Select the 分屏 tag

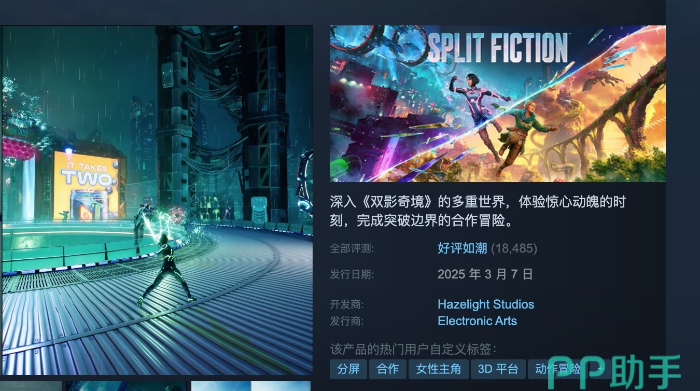[348, 369]
